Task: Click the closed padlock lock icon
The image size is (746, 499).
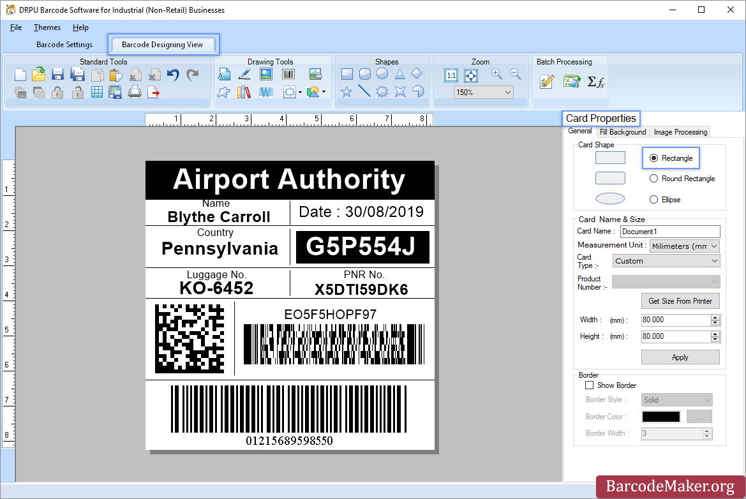Action: [57, 93]
